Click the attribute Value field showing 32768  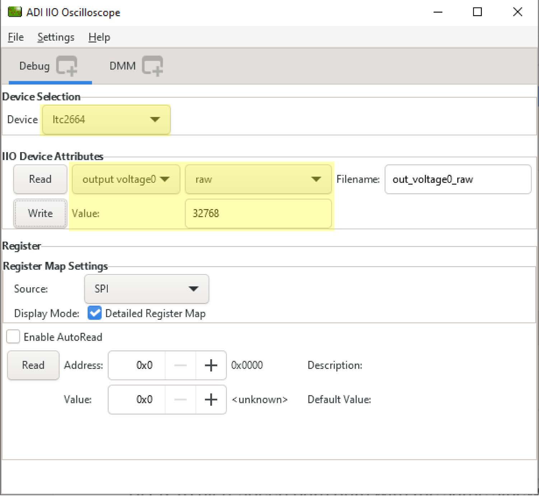(x=258, y=214)
